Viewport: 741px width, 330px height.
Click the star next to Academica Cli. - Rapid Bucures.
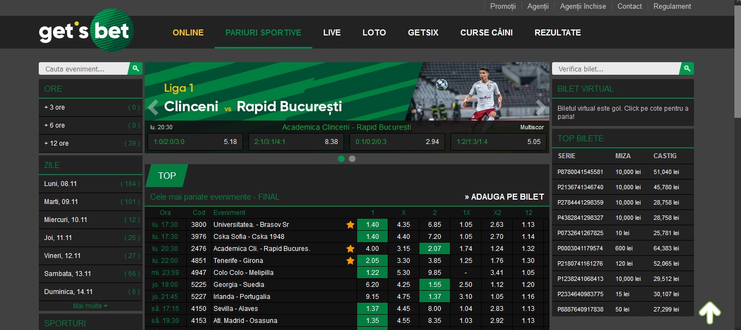[x=350, y=249]
